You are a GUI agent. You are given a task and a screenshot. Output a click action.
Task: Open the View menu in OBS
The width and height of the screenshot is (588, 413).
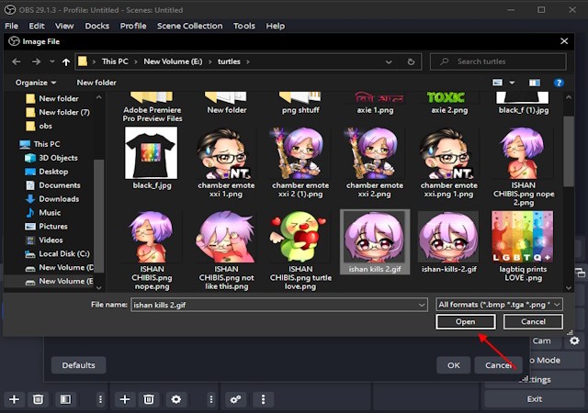[x=64, y=26]
